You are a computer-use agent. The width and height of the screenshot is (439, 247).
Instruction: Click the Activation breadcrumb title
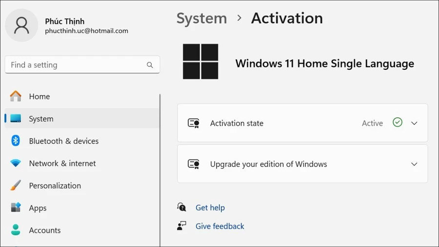tap(287, 18)
